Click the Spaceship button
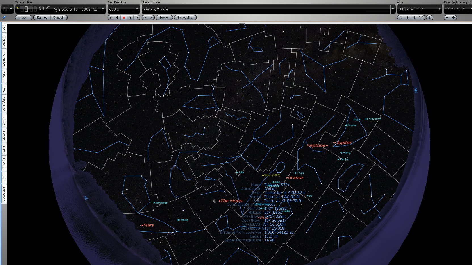 pyautogui.click(x=185, y=18)
